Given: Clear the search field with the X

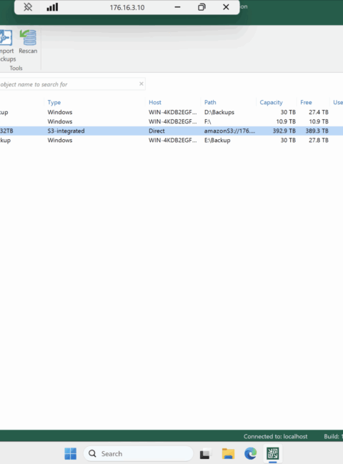Looking at the screenshot, I should (x=141, y=84).
